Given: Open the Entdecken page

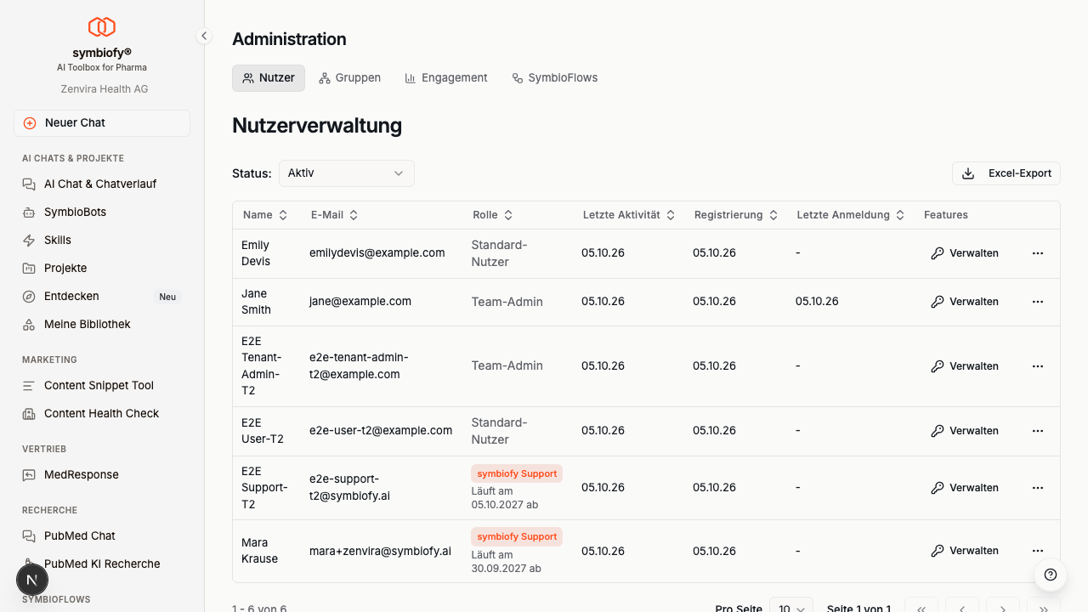Looking at the screenshot, I should pyautogui.click(x=102, y=297).
